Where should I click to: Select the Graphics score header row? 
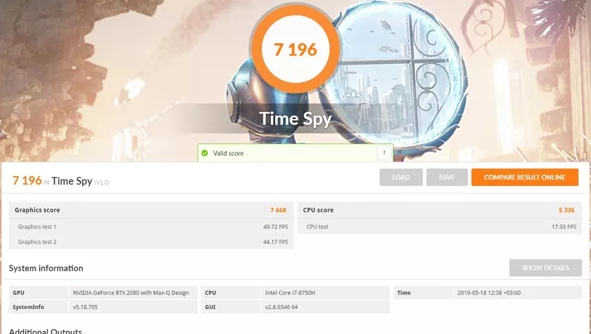151,210
